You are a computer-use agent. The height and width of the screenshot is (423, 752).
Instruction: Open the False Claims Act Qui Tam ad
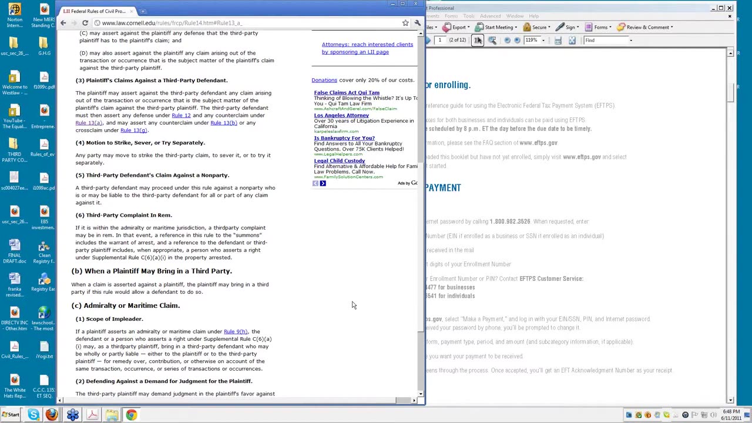coord(347,92)
